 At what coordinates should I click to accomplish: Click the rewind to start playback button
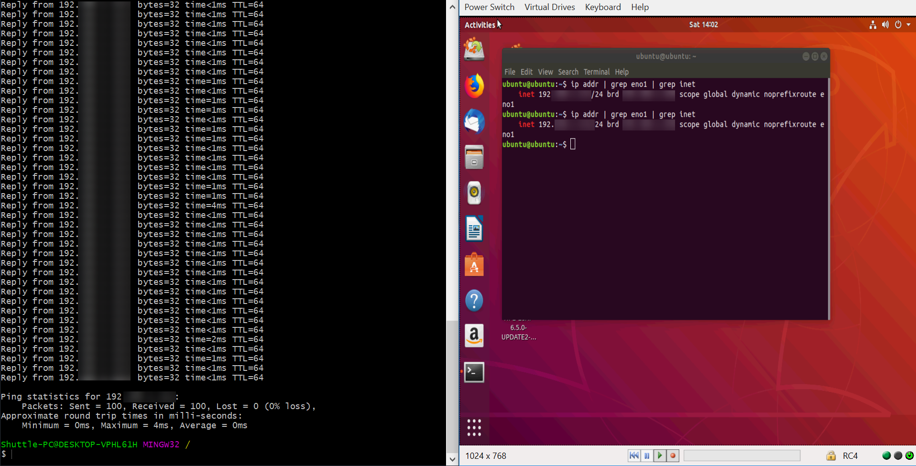pyautogui.click(x=634, y=455)
